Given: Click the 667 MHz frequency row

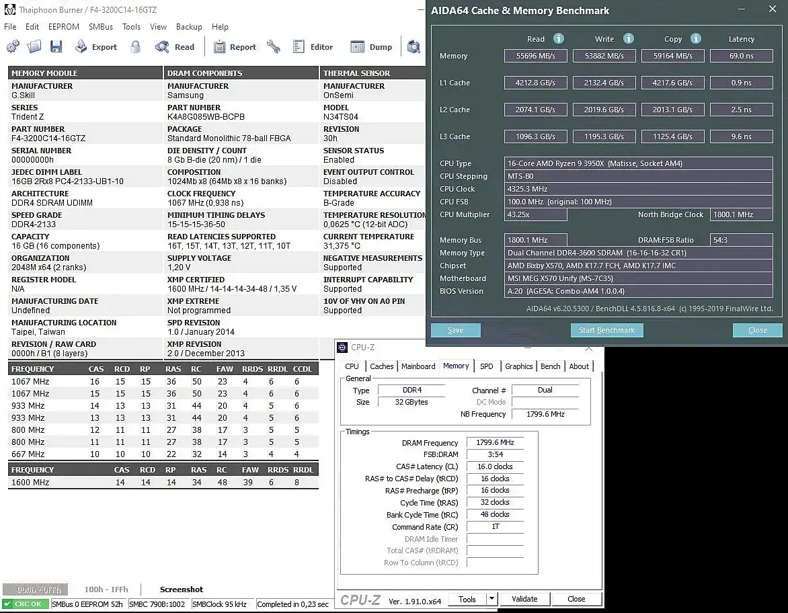Looking at the screenshot, I should (163, 454).
